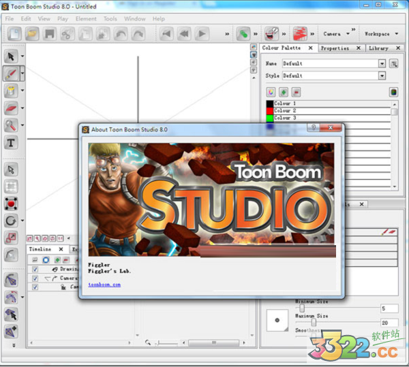Open the Tools menu
This screenshot has height=367, width=409.
point(110,19)
